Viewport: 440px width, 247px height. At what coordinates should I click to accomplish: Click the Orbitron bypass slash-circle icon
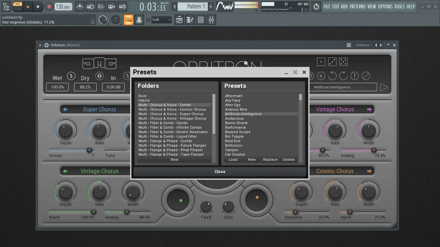(x=366, y=76)
